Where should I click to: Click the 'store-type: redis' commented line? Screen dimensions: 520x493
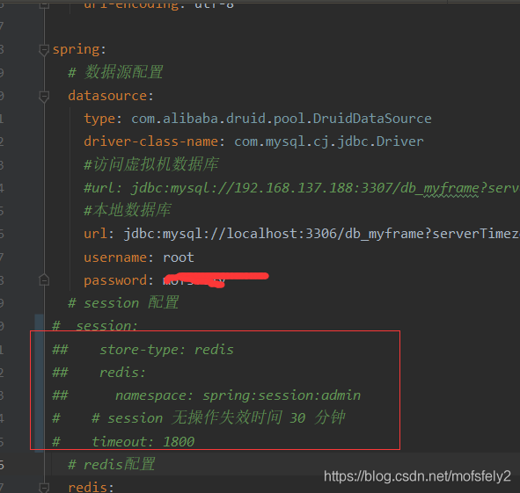[x=143, y=350]
